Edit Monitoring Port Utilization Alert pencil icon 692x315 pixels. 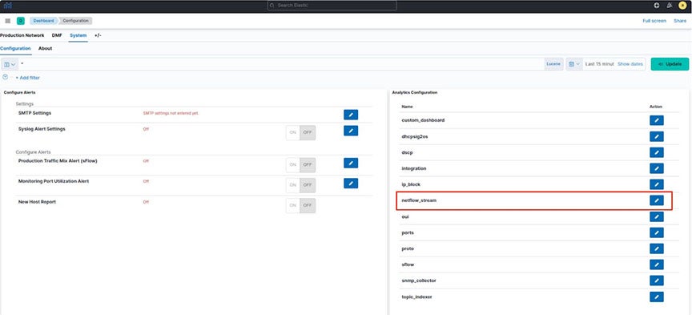tap(351, 184)
